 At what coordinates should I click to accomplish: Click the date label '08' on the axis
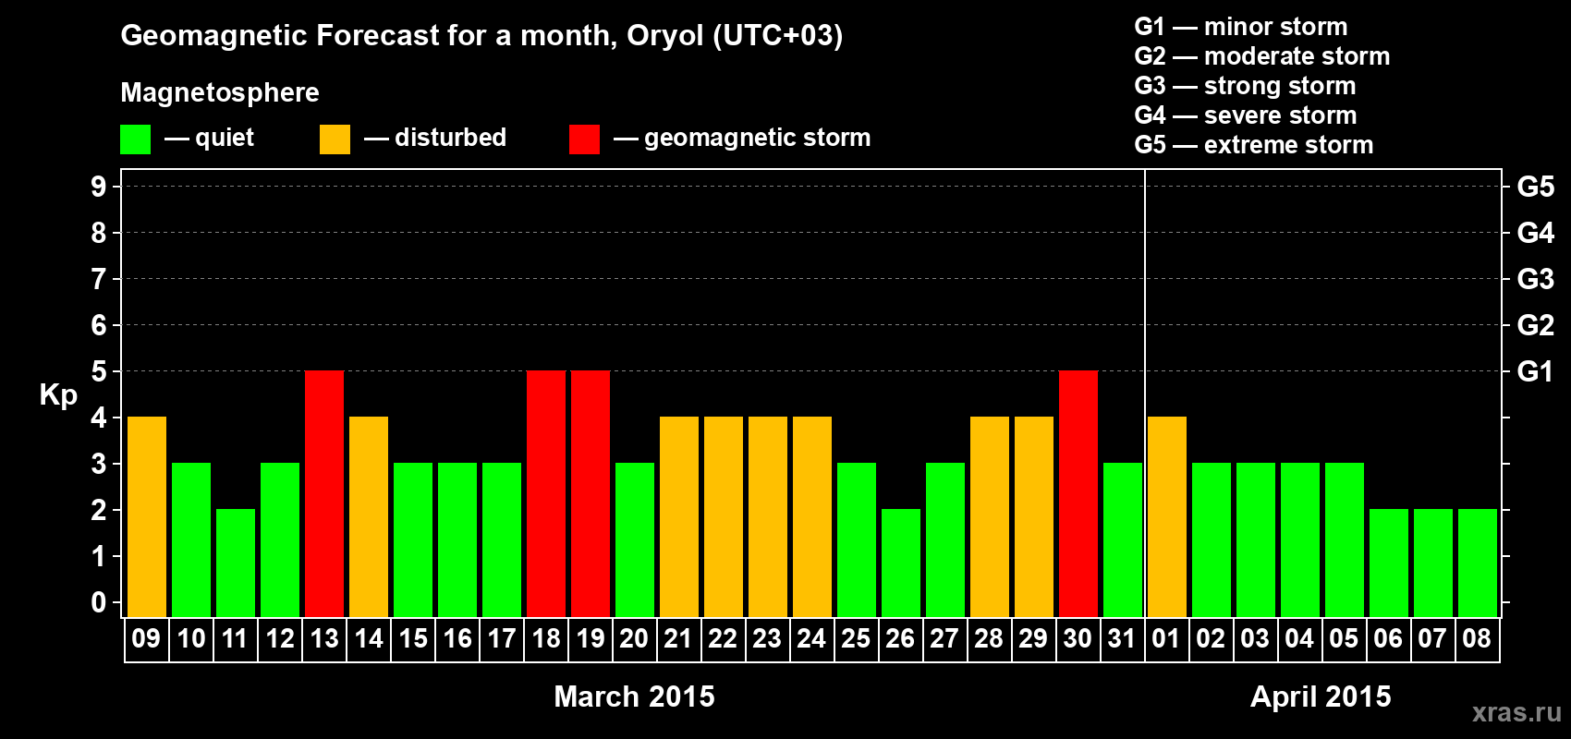(1477, 639)
